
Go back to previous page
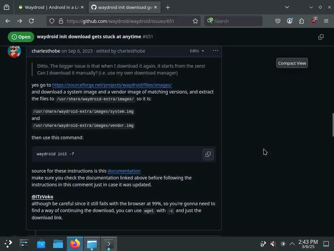(x=8, y=21)
